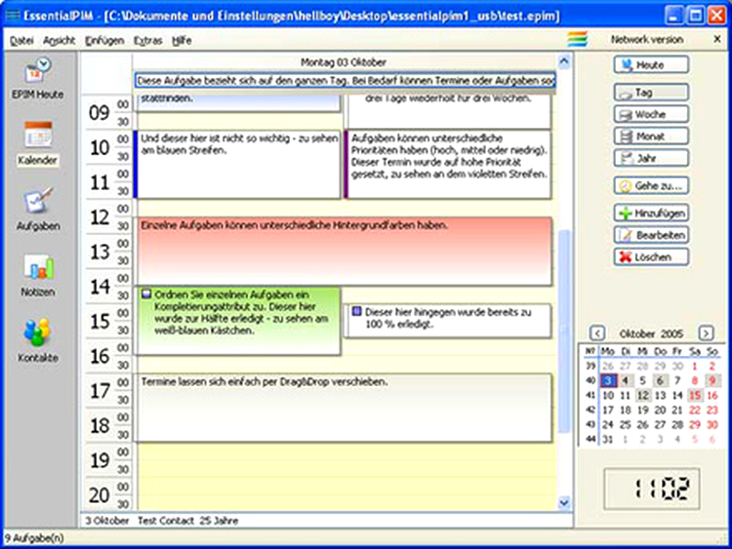Click the Oktober 2005 month label
Screen dimensions: 732x549
pyautogui.click(x=651, y=333)
